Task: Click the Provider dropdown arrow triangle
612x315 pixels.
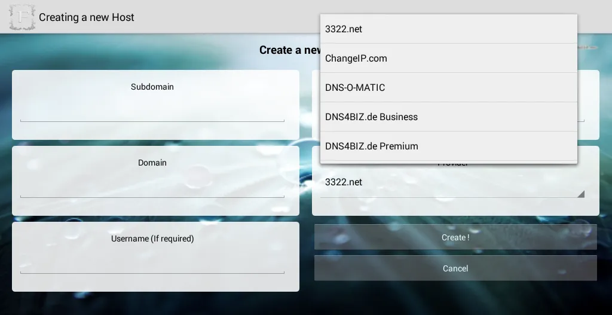Action: click(x=581, y=194)
